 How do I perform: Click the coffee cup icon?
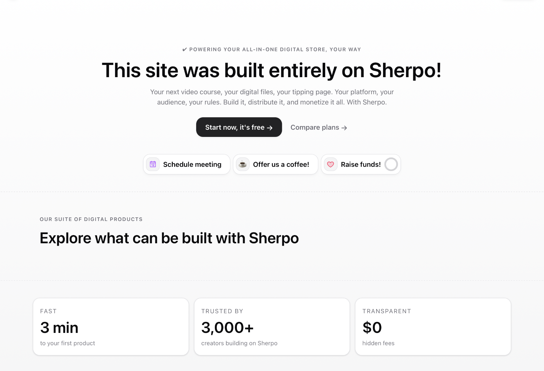click(x=243, y=164)
